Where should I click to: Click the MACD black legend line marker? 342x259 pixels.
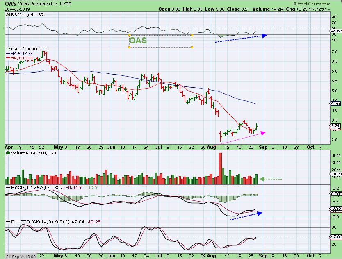tap(8, 188)
